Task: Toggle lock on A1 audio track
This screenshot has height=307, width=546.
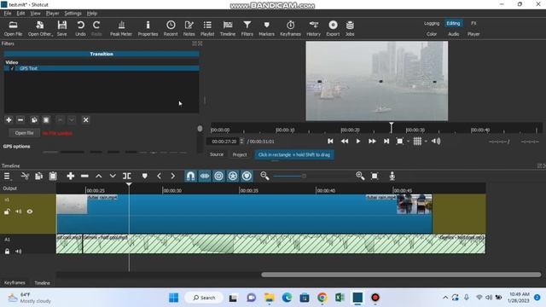Action: coord(7,252)
